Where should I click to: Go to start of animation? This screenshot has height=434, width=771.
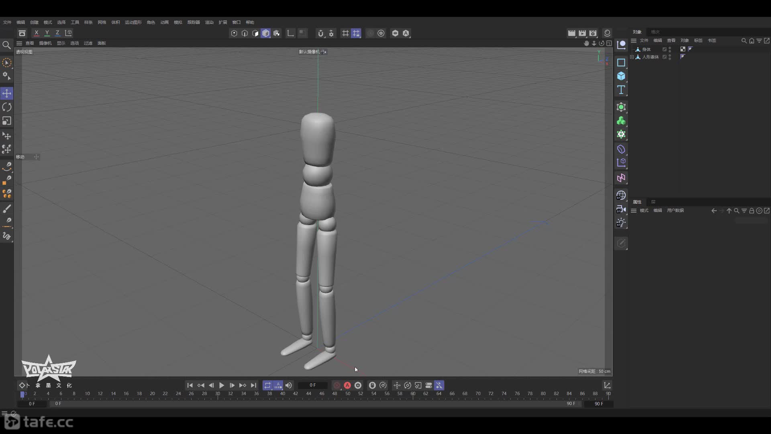tap(190, 385)
